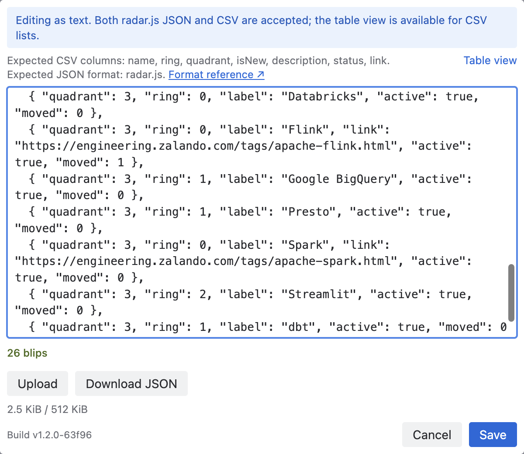The width and height of the screenshot is (524, 454).
Task: Click the Build v1.2.0-63f96 version text
Action: click(x=49, y=435)
